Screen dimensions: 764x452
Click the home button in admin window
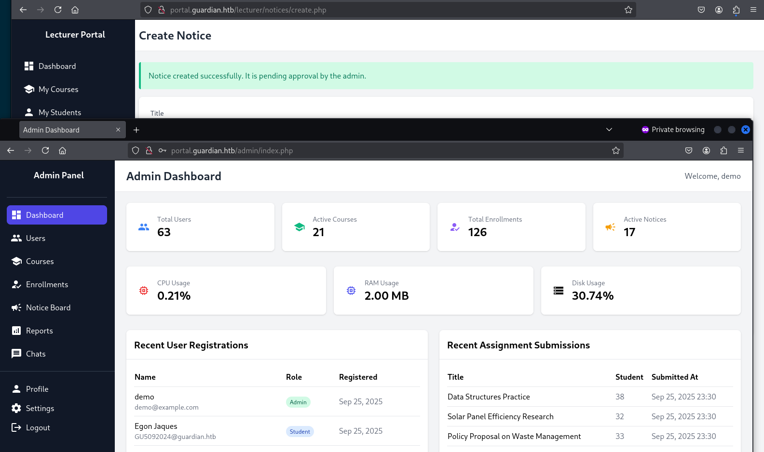[63, 150]
